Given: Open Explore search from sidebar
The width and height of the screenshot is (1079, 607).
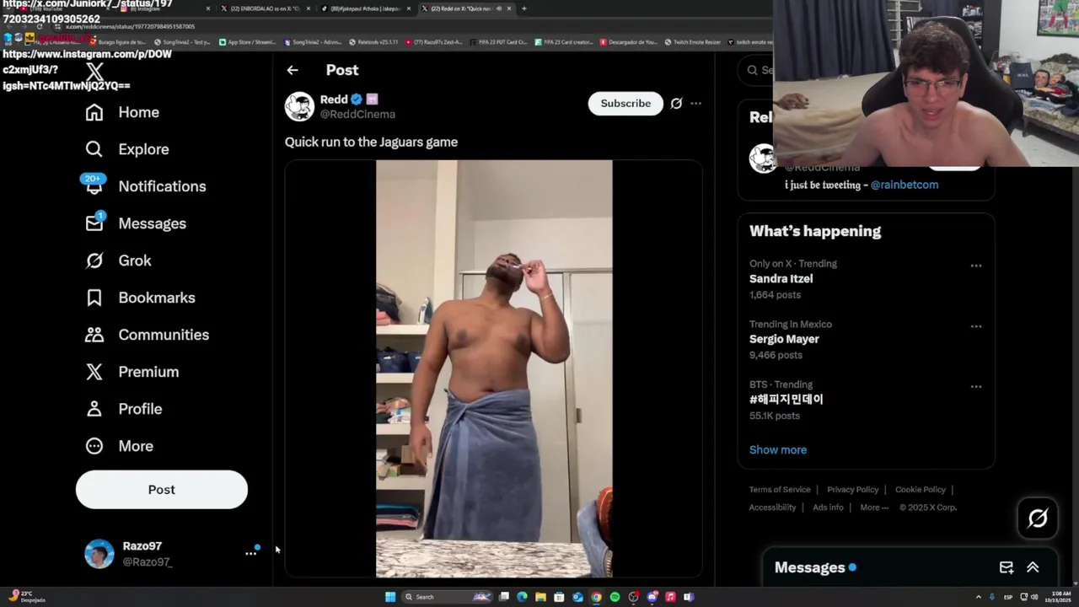Looking at the screenshot, I should 127,149.
